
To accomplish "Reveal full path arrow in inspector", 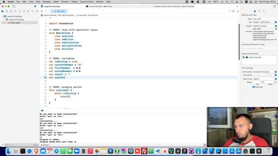I will [276, 39].
